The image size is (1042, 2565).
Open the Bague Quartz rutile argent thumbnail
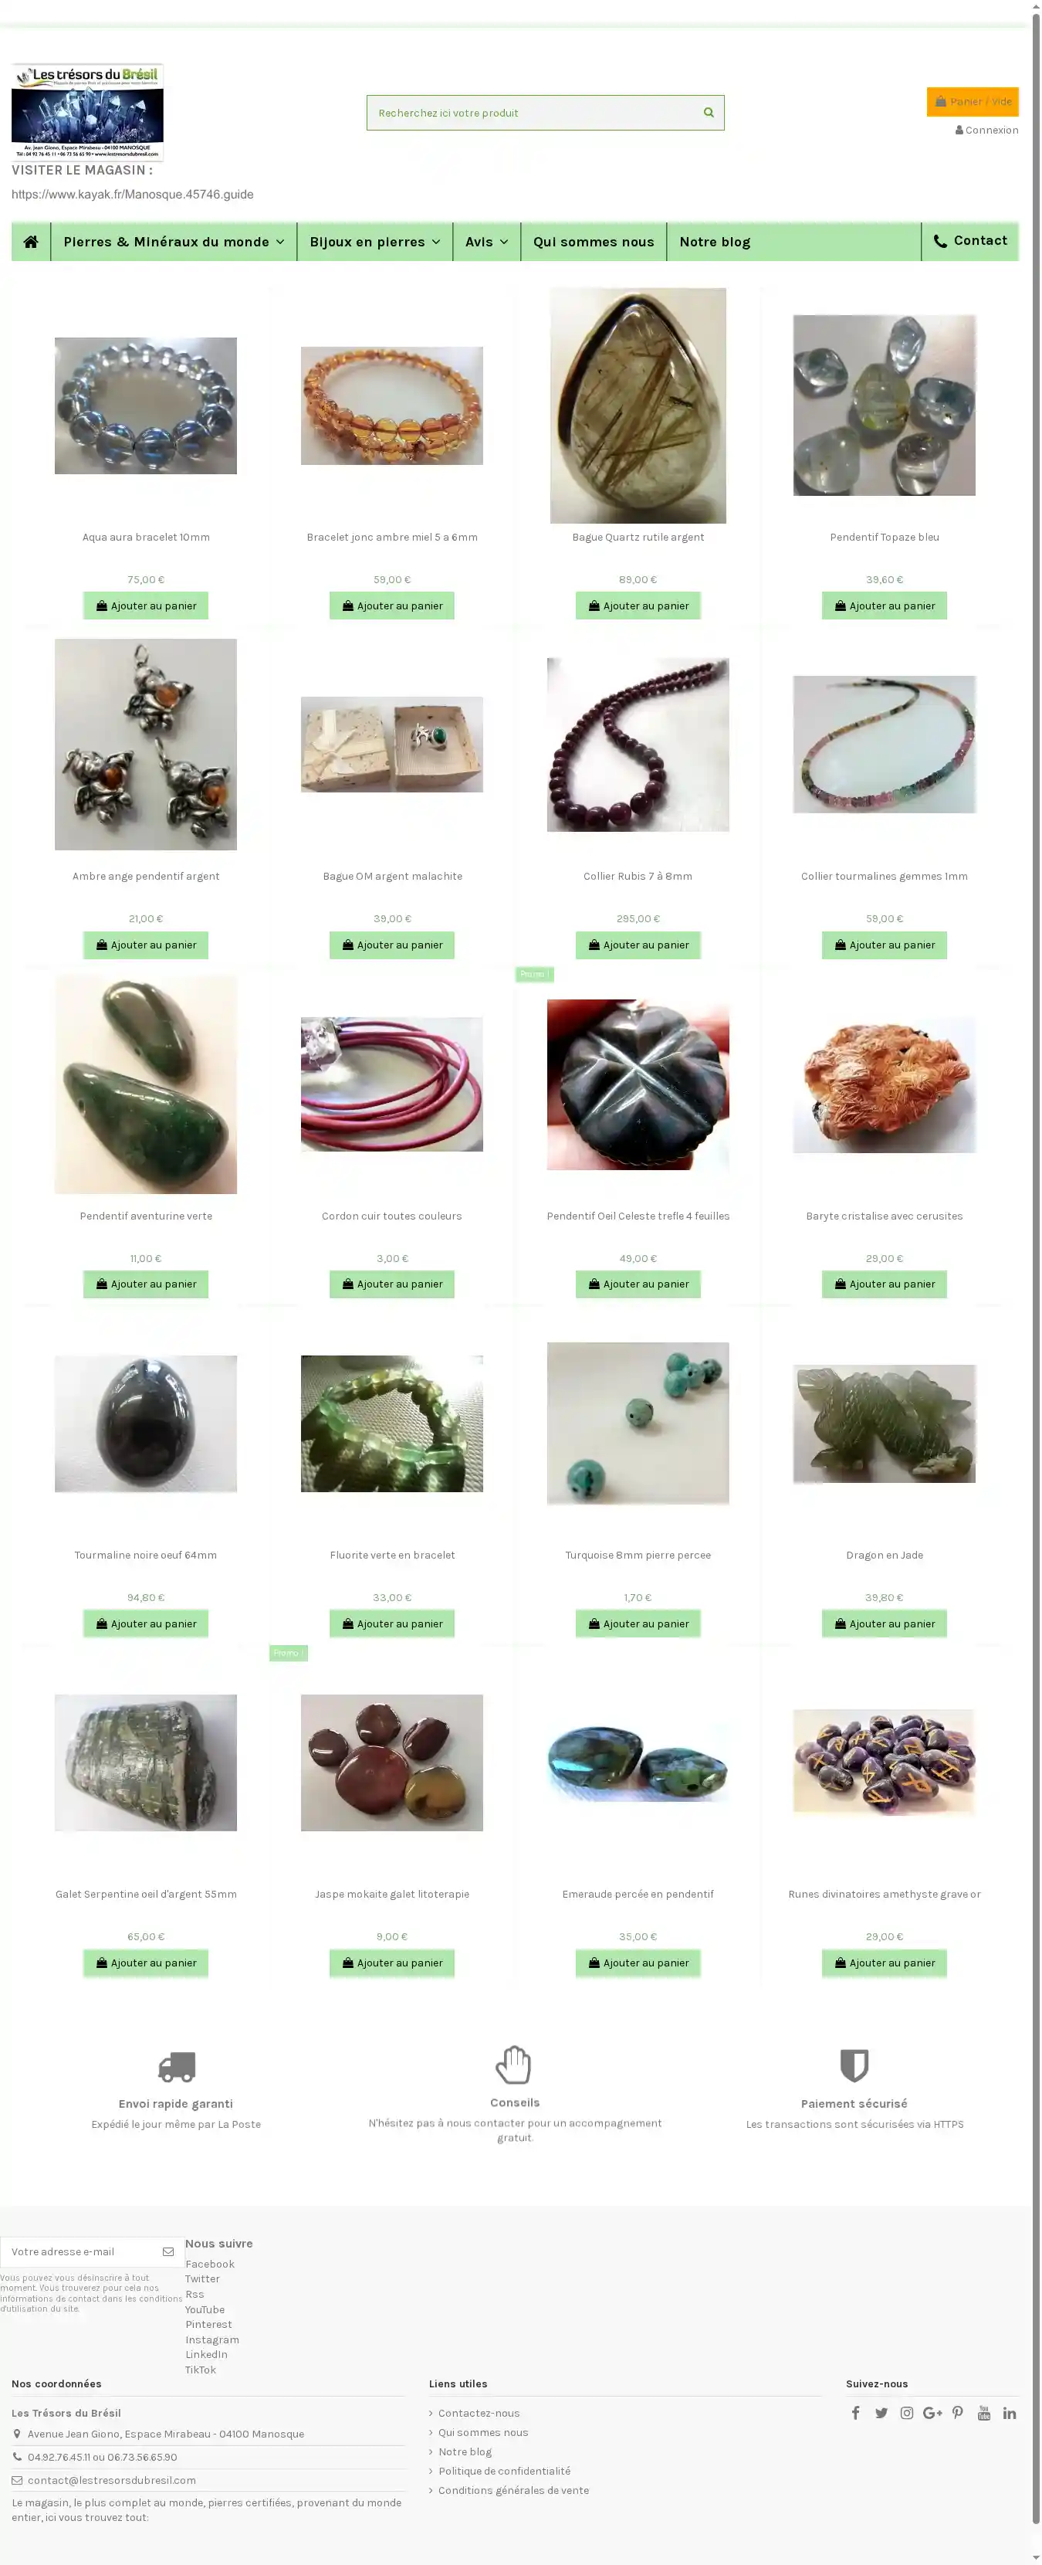638,405
